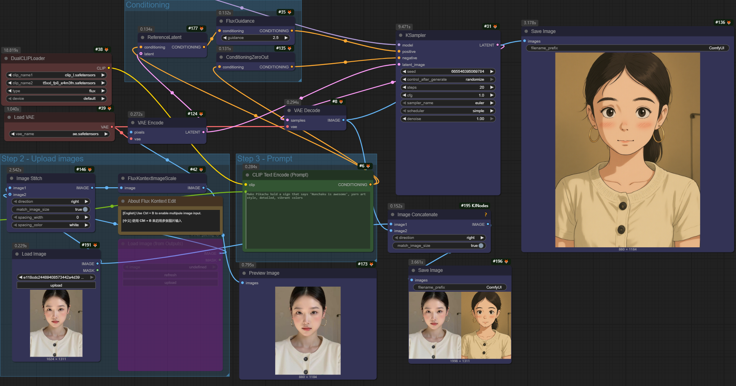
Task: Click the photo thumbnail in Preview Image node
Action: pyautogui.click(x=308, y=330)
